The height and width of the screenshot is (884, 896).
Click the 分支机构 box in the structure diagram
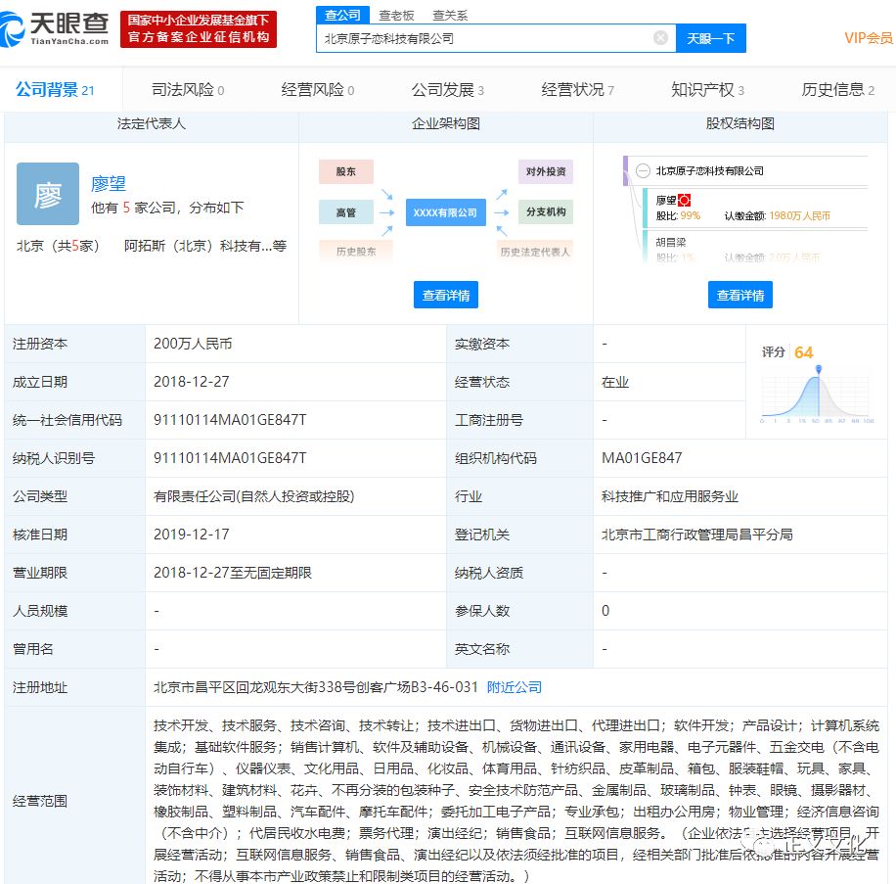(x=546, y=212)
